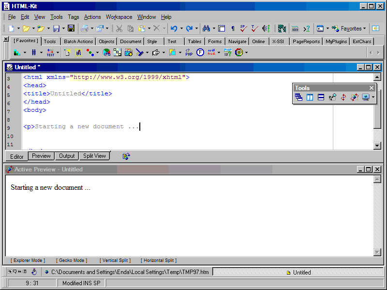Toggle the pilcrow paragraph marks icon

click(233, 29)
